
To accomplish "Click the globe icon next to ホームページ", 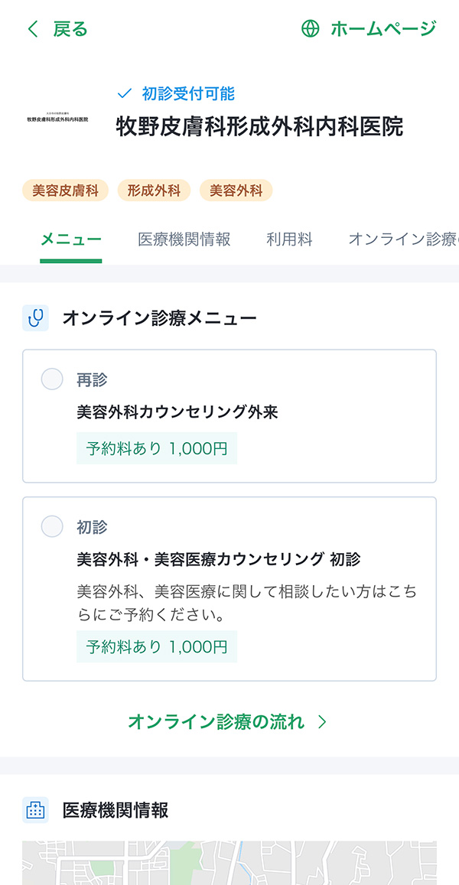I will (310, 30).
